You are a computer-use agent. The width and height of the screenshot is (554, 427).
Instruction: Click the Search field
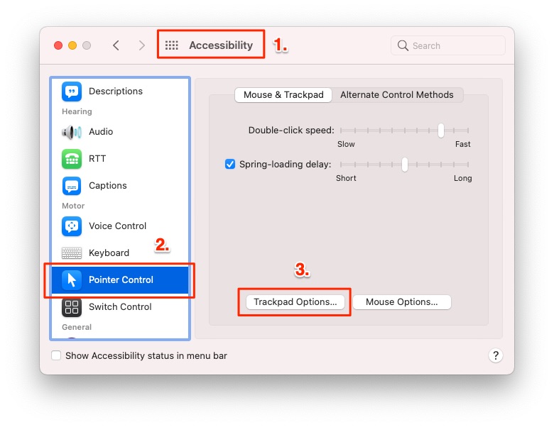point(448,45)
